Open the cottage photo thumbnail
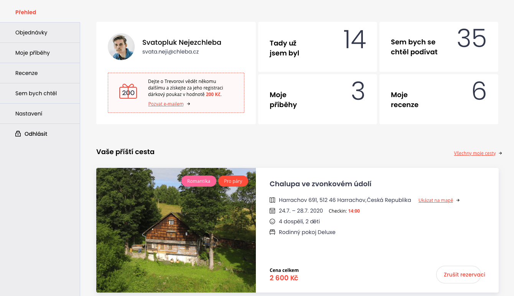Viewport: 514px width, 296px height. click(176, 230)
